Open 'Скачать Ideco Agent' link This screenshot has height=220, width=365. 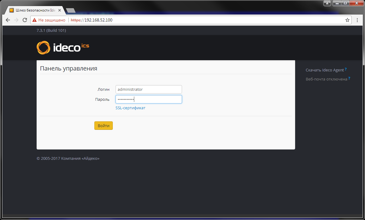325,70
